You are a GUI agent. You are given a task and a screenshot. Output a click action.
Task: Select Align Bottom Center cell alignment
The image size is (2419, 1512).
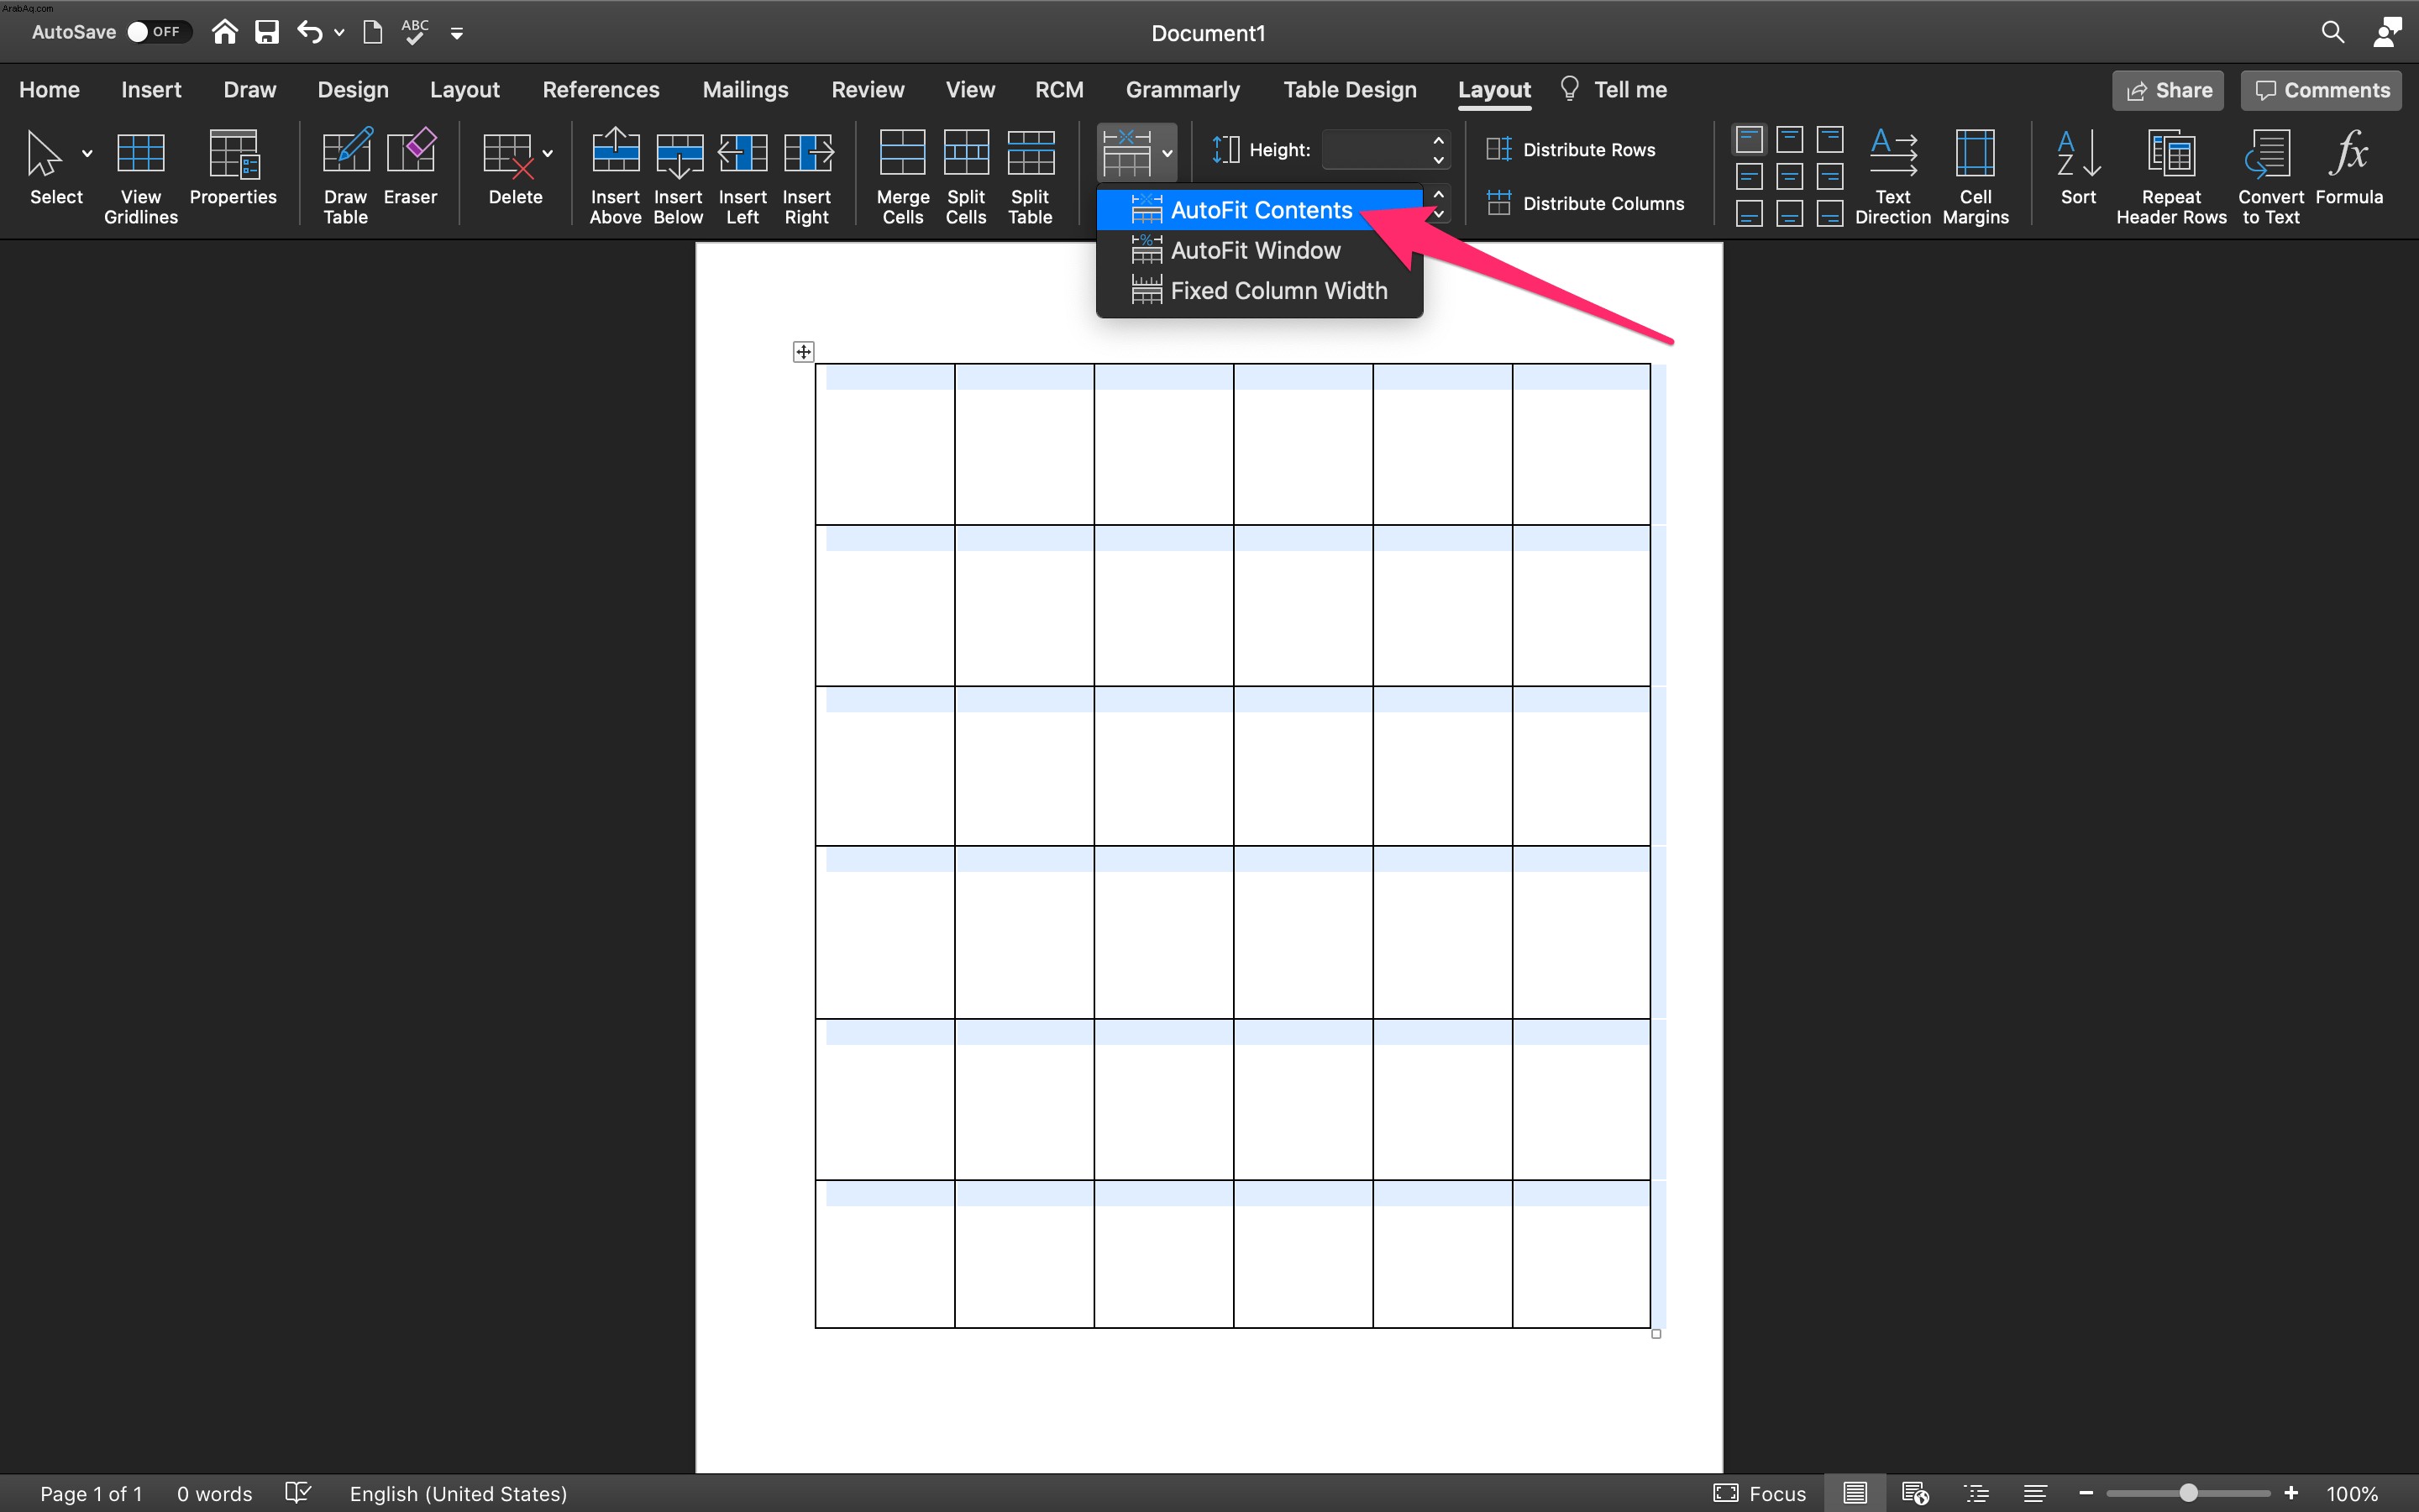(x=1789, y=214)
